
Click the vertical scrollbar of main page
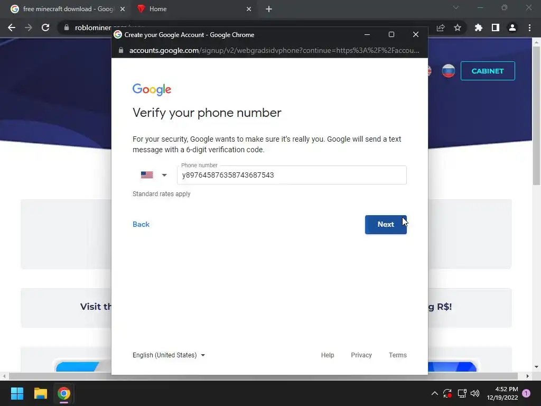click(536, 116)
